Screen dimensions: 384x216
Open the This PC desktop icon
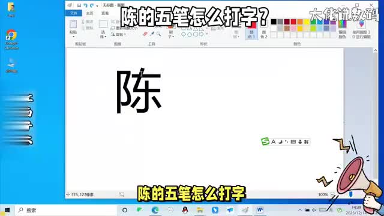pyautogui.click(x=11, y=65)
